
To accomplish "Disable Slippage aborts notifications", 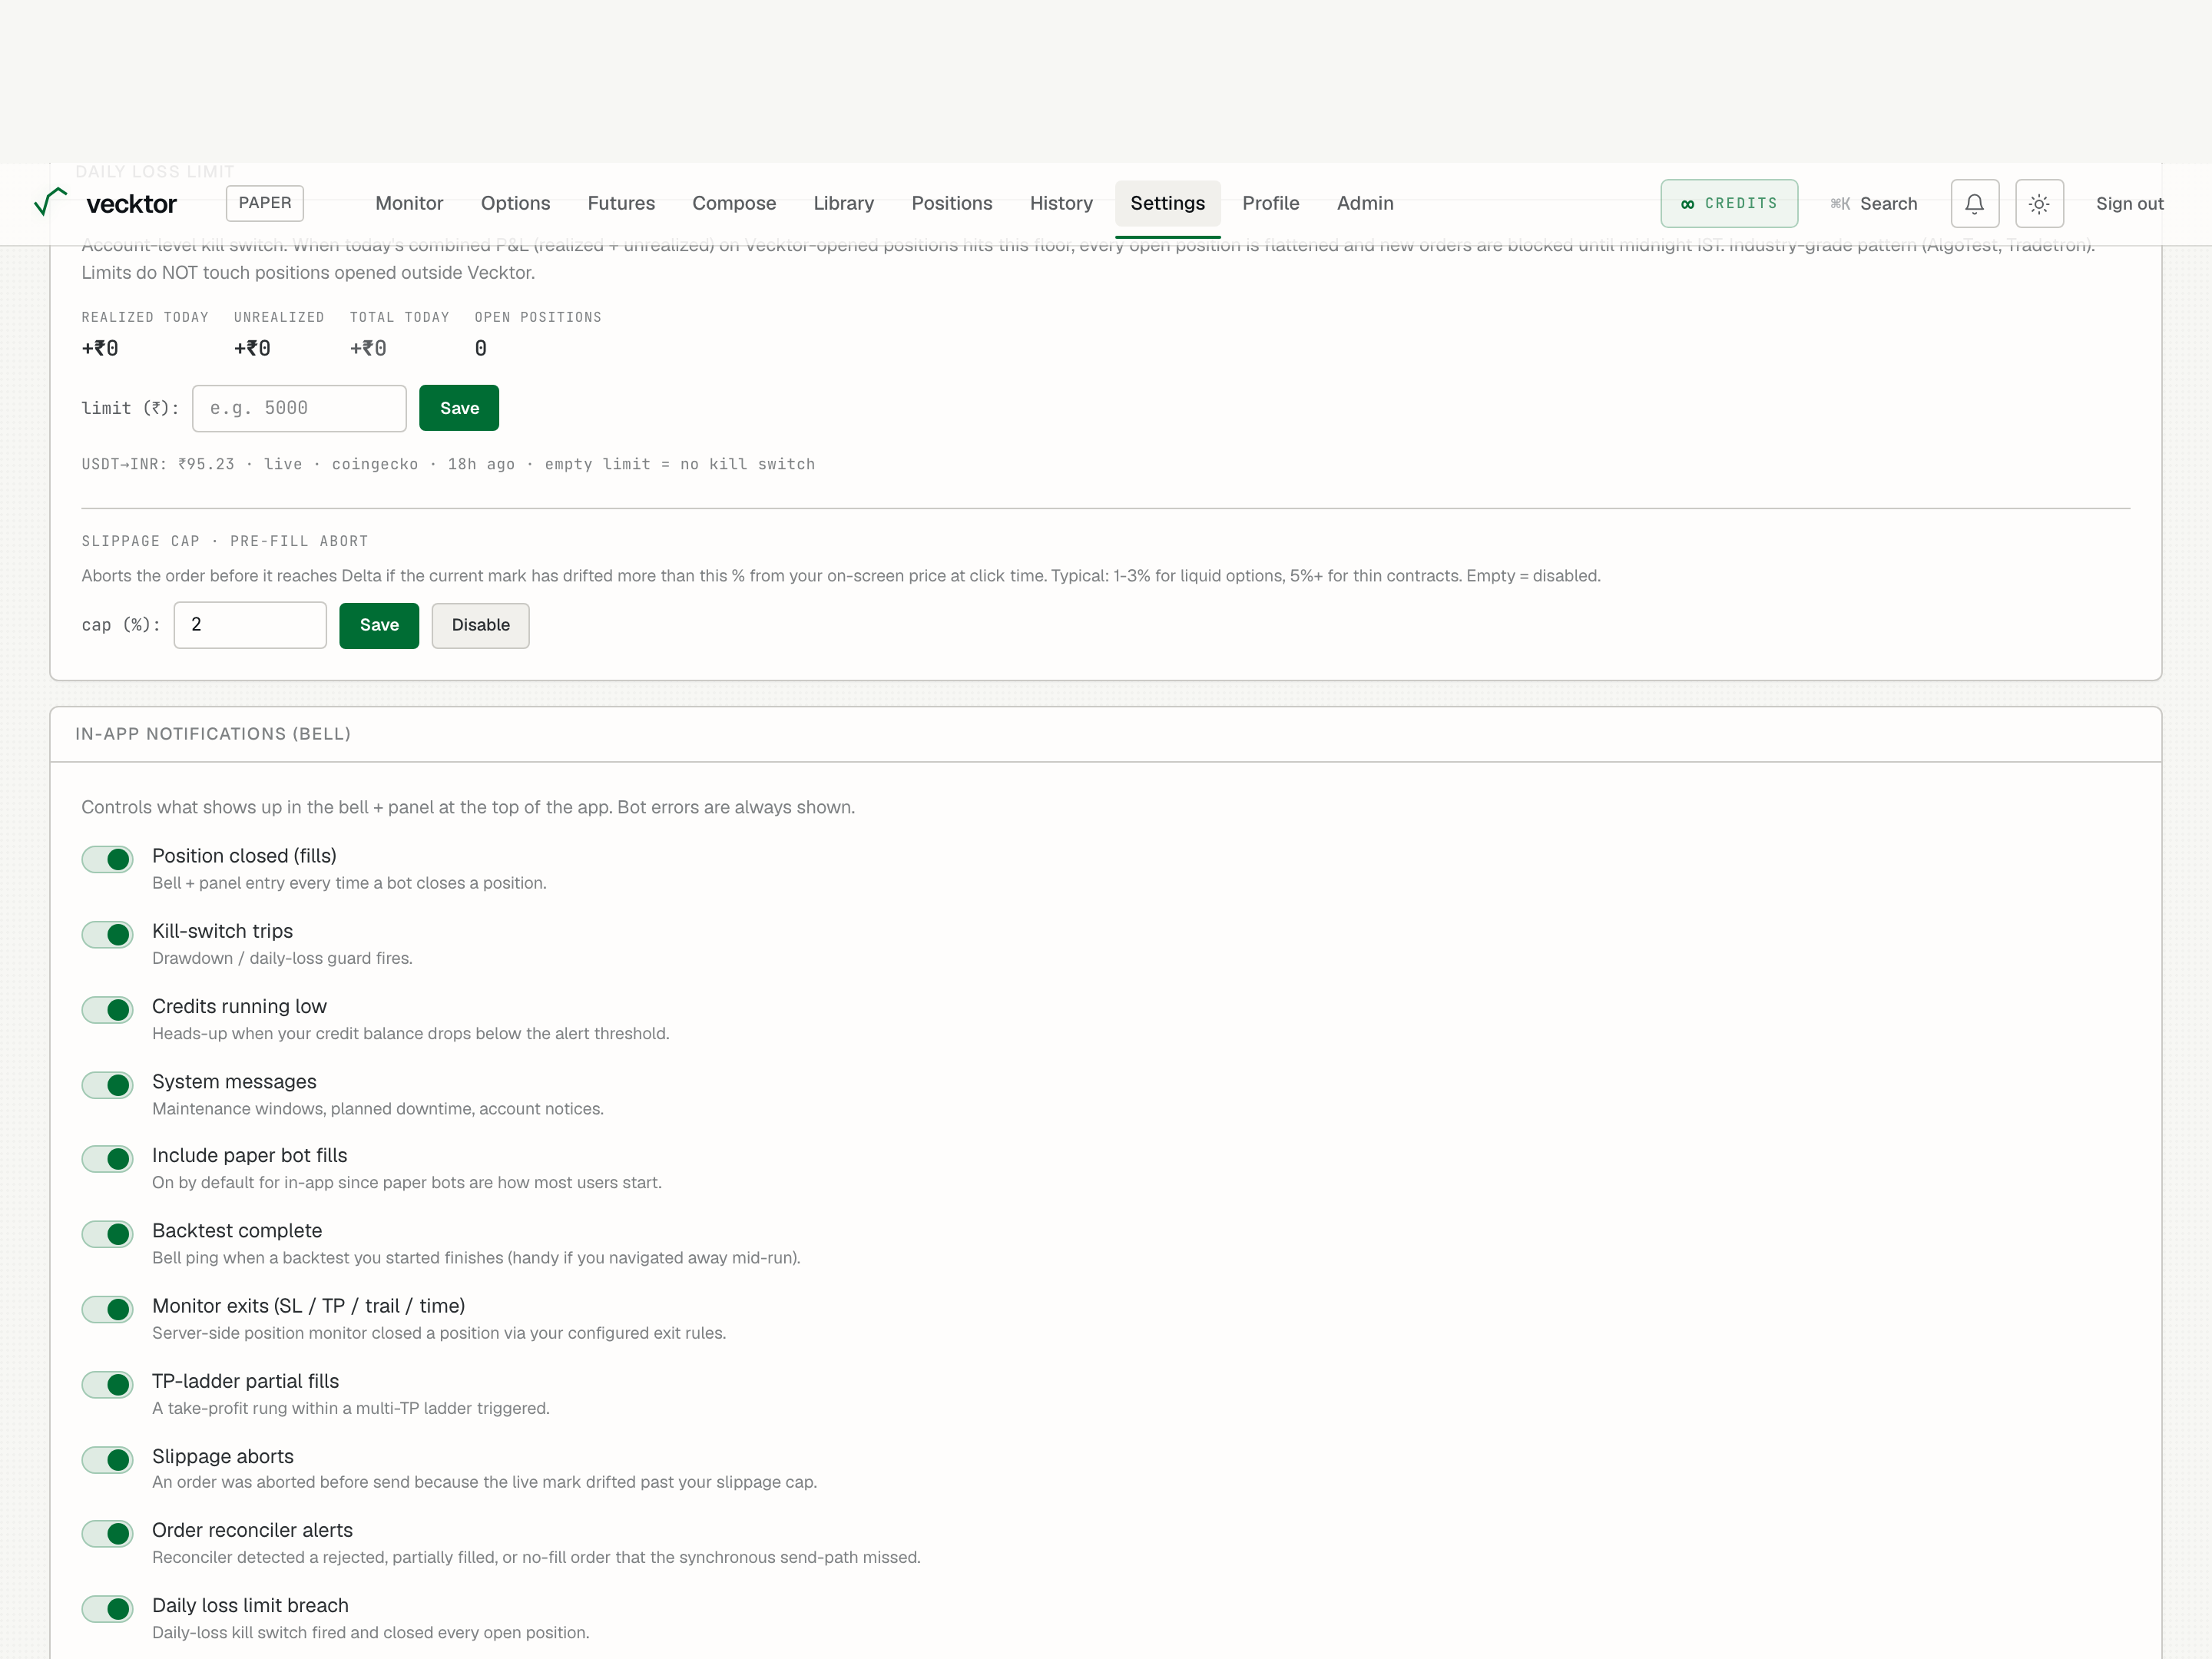I will [107, 1460].
